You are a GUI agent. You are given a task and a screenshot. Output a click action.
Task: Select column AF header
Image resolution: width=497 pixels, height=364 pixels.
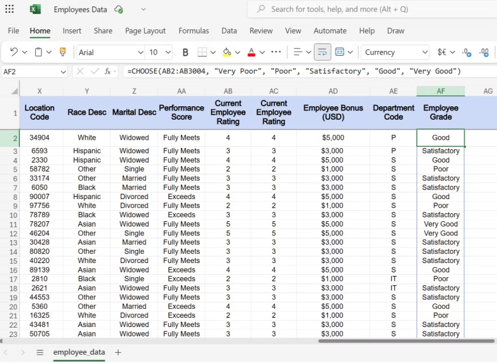pos(441,91)
